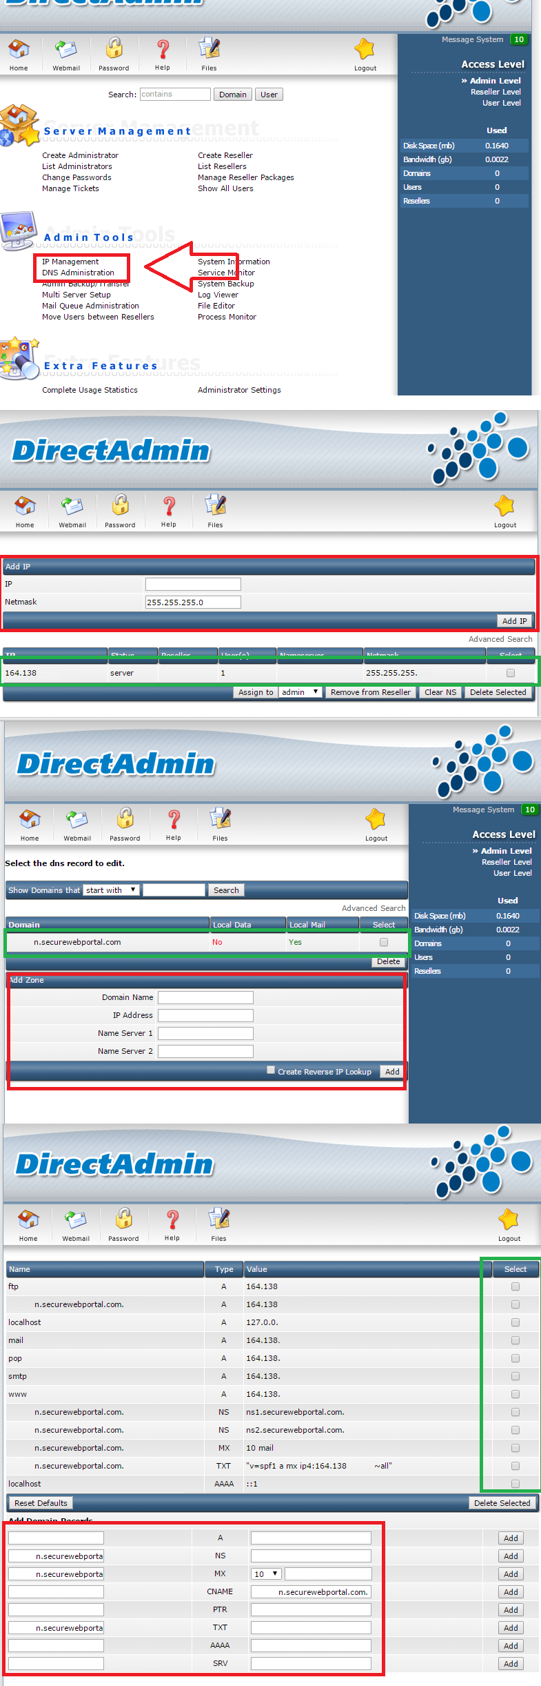Click Reset Defaults for DNS records
Viewport: 541px width, 1686px height.
41,1503
